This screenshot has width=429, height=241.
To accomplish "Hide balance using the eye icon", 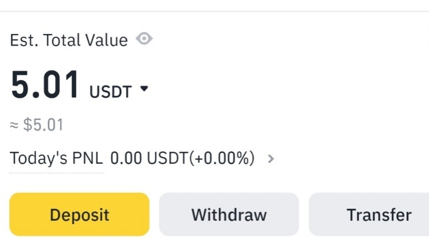I will coord(144,38).
